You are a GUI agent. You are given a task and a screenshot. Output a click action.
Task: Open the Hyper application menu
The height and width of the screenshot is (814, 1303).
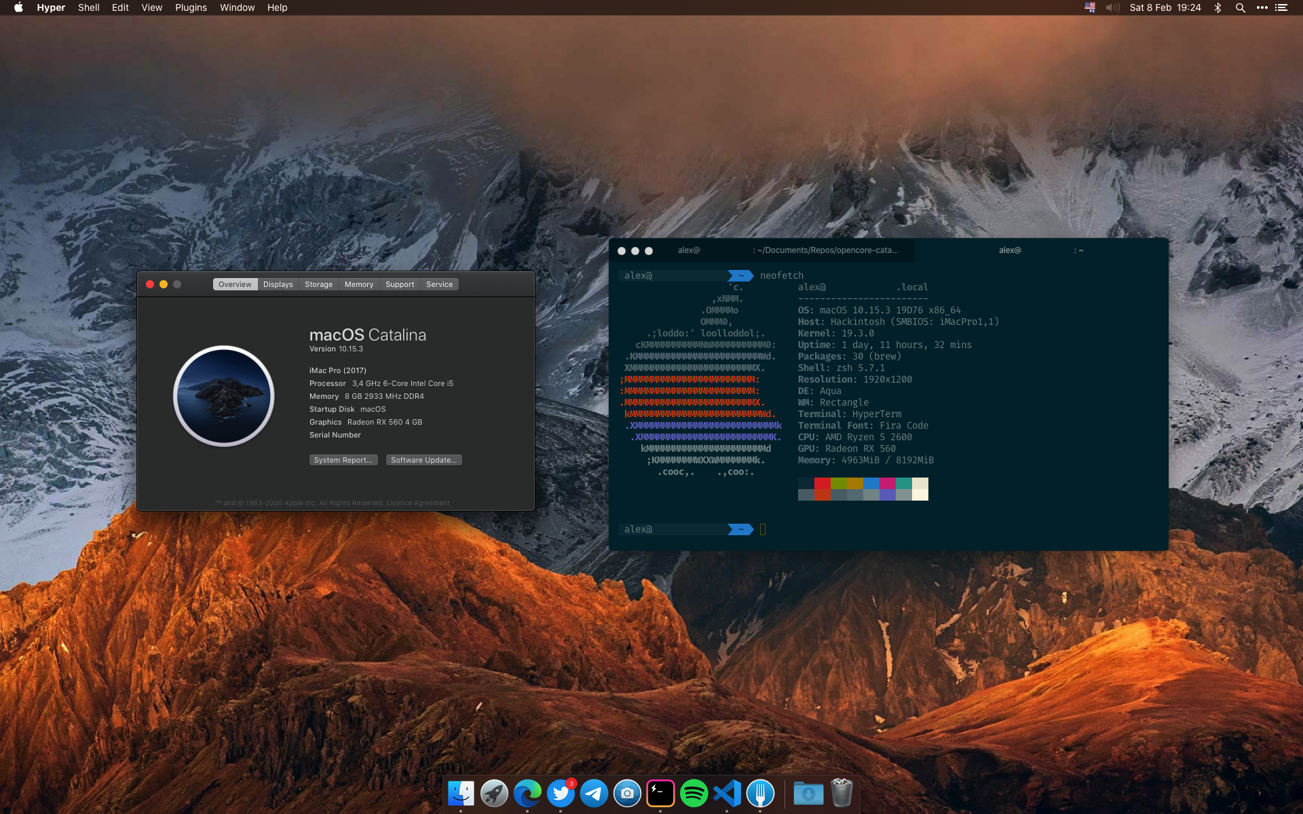point(51,7)
